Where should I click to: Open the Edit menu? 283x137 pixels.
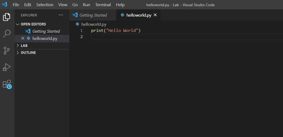tap(28, 5)
